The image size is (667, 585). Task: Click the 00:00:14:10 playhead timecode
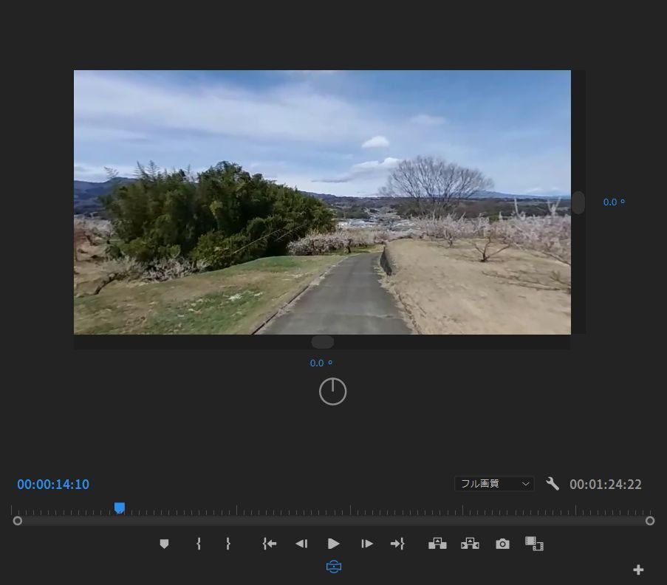(x=53, y=484)
